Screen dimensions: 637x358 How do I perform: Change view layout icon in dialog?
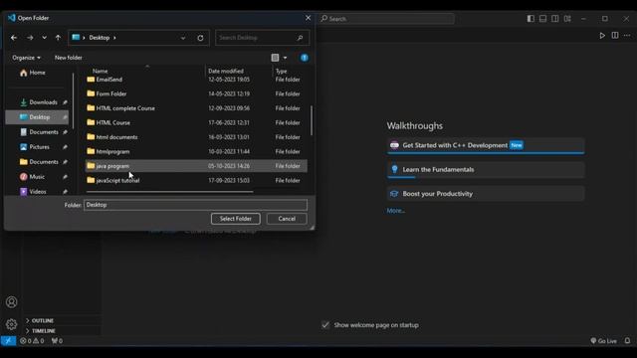[275, 58]
